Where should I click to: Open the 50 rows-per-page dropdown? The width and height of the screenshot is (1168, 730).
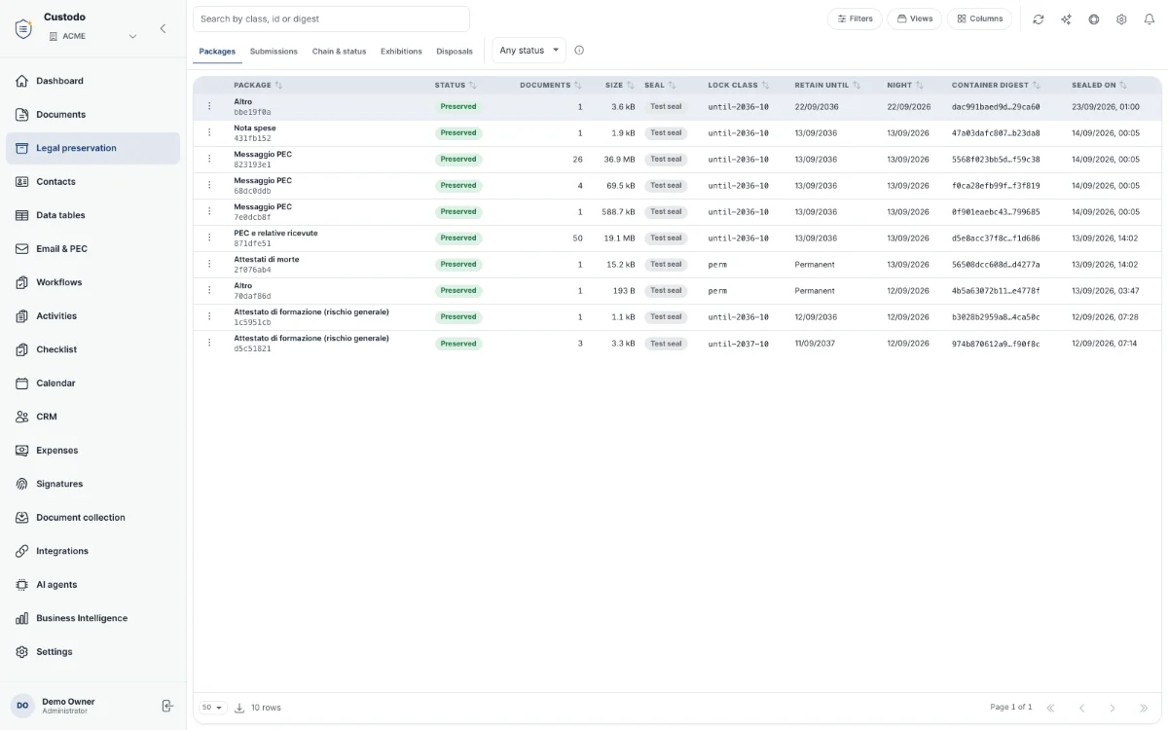coord(212,708)
